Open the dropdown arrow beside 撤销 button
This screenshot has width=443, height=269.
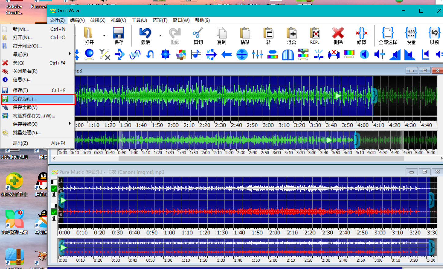tap(160, 35)
